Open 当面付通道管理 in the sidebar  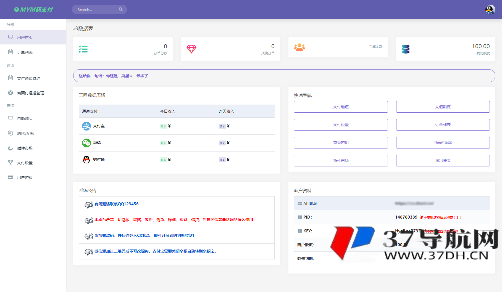[10, 93]
